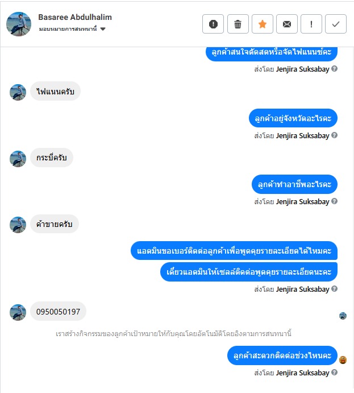Click help icon under last sent message
Image resolution: width=354 pixels, height=393 pixels.
pyautogui.click(x=335, y=373)
